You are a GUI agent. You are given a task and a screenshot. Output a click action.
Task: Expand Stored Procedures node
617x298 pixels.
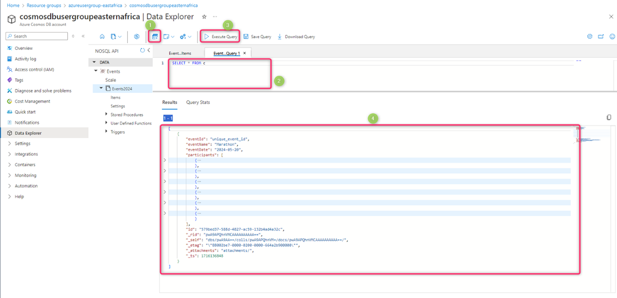pos(106,115)
